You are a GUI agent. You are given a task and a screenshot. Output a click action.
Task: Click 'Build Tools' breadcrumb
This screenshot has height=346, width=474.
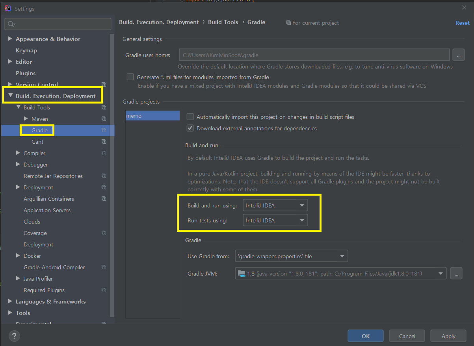pos(223,22)
